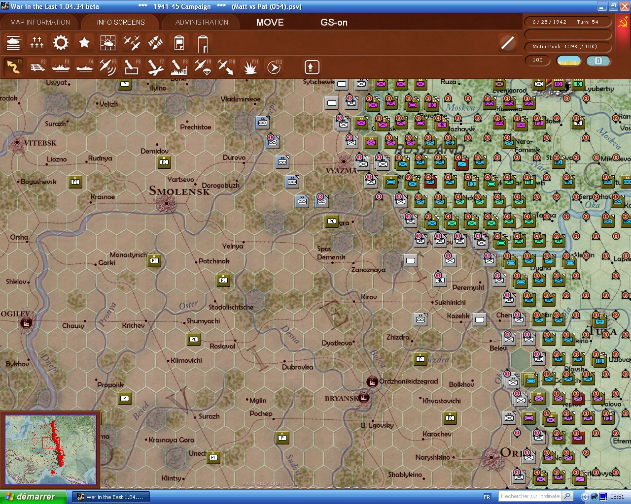Open the air doctrine planes icon
Image resolution: width=631 pixels, height=504 pixels.
point(132,43)
